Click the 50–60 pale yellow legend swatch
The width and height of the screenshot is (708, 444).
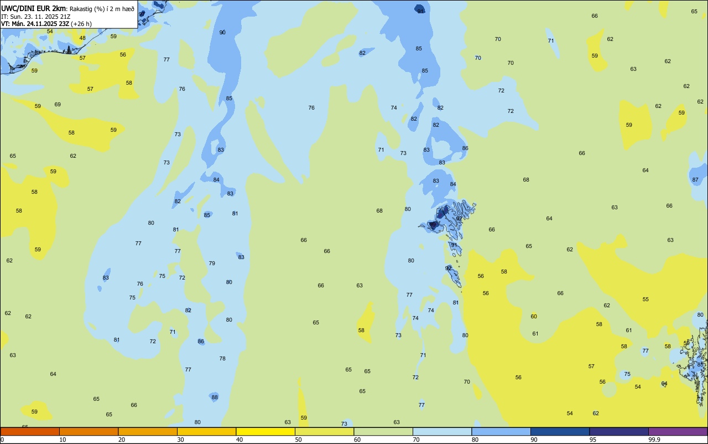(x=324, y=431)
